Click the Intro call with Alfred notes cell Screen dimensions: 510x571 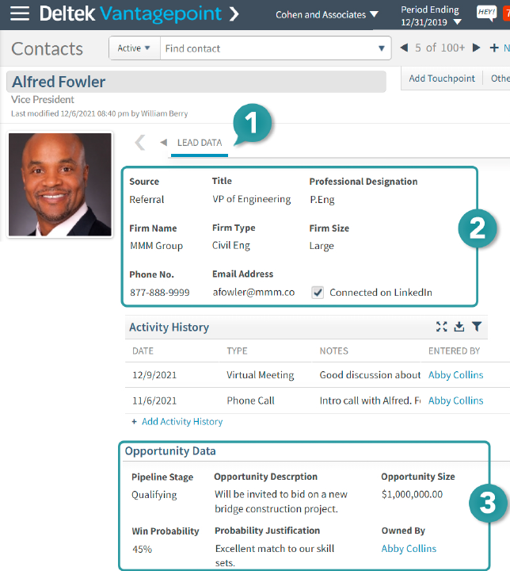[x=370, y=400]
